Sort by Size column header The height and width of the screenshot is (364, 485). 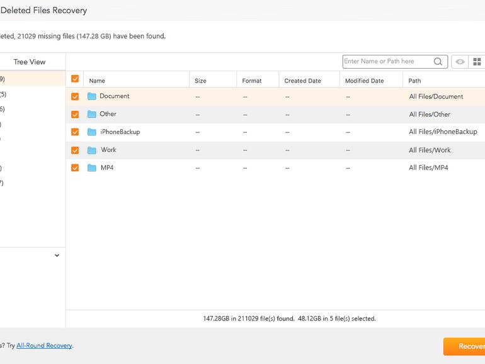click(200, 81)
